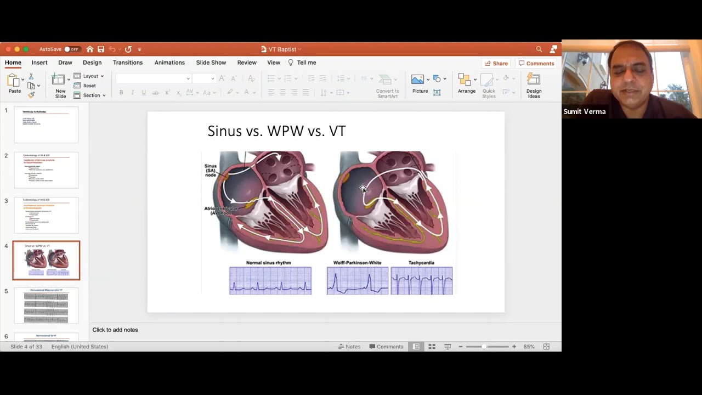The width and height of the screenshot is (702, 395).
Task: Zoom out with the minus button
Action: click(x=461, y=347)
